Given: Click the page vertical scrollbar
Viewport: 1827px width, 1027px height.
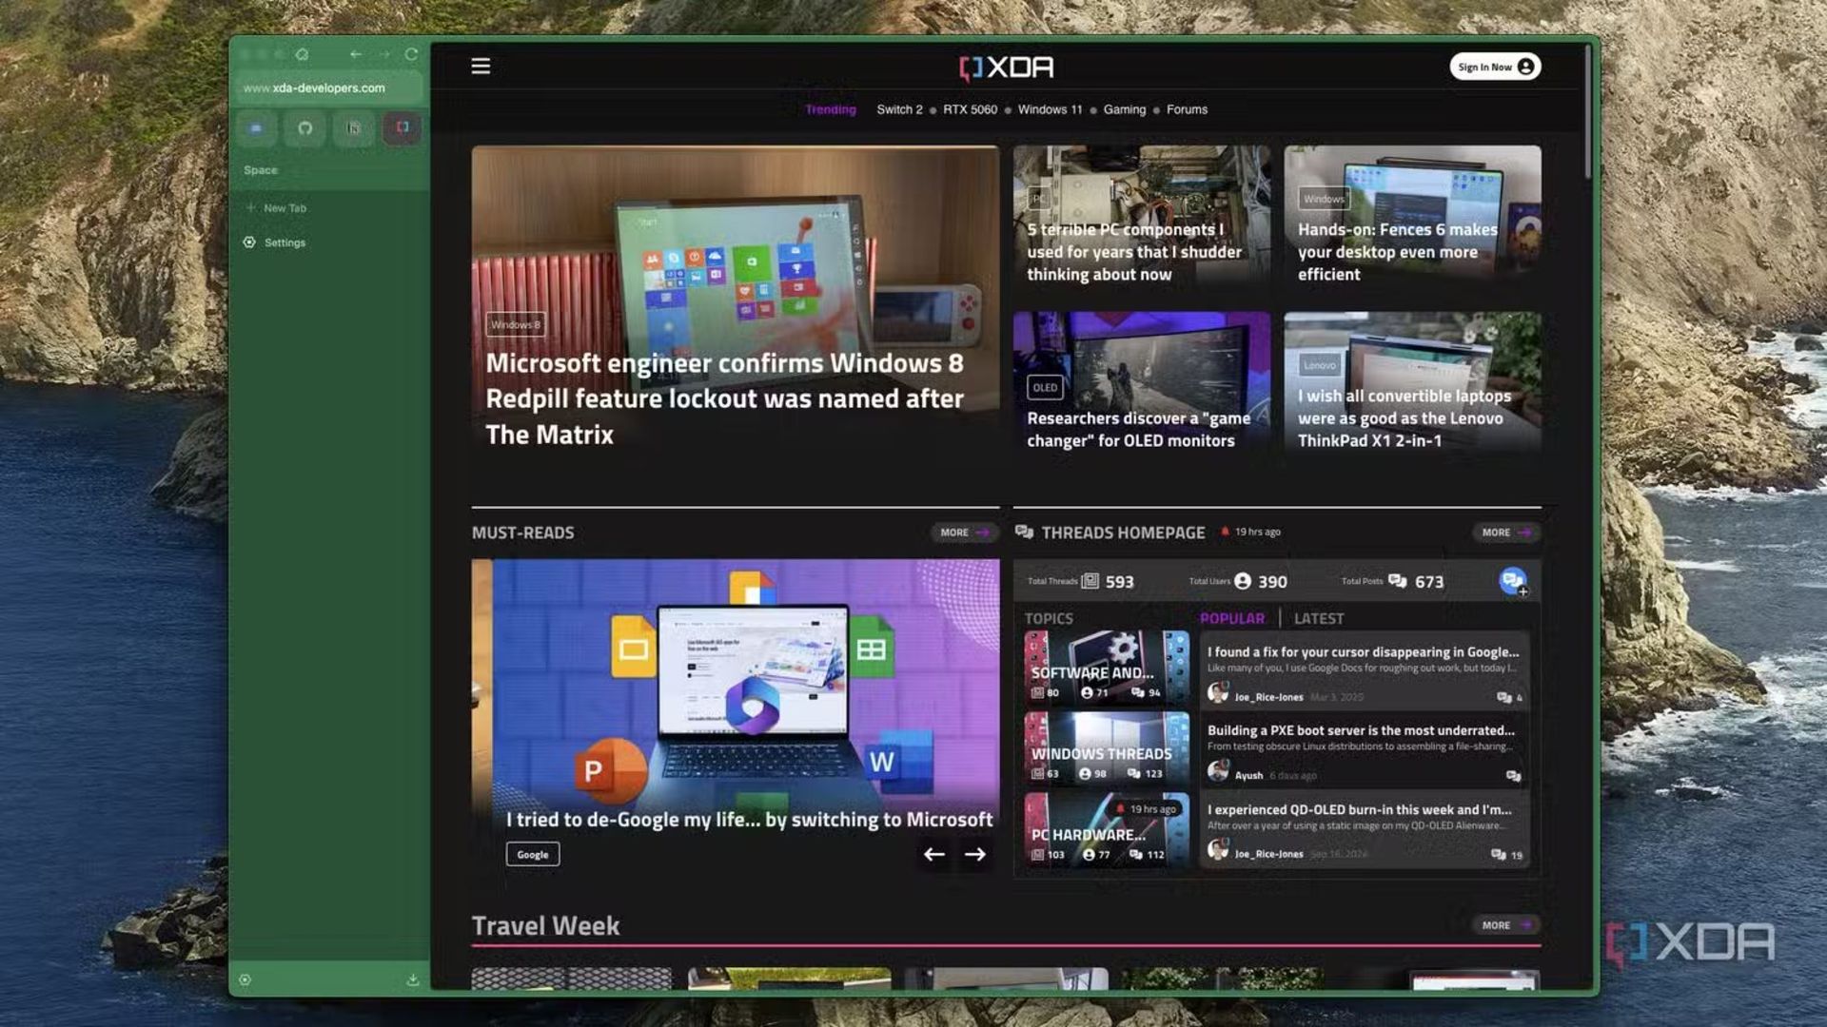Looking at the screenshot, I should tap(1587, 112).
